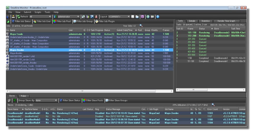Click Filter Slave Pools
The image size is (253, 132).
pyautogui.click(x=93, y=100)
